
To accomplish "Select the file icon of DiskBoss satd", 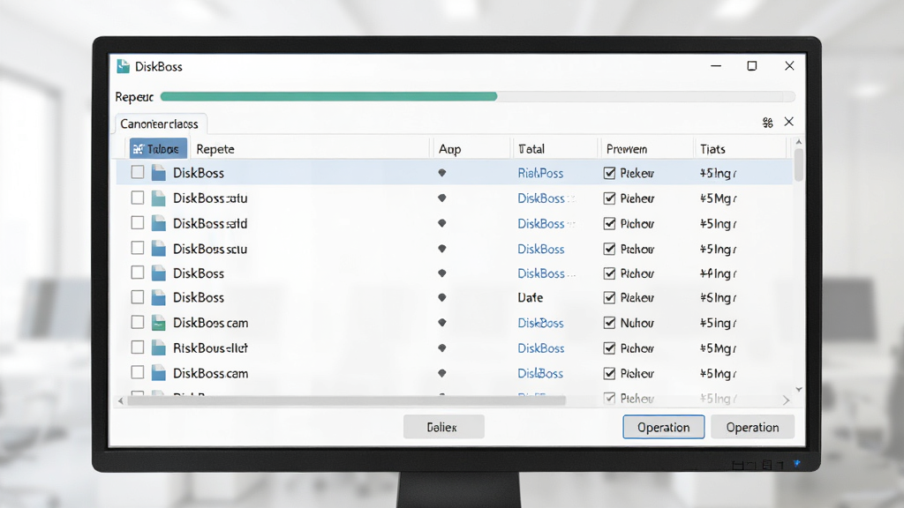I will pos(159,223).
